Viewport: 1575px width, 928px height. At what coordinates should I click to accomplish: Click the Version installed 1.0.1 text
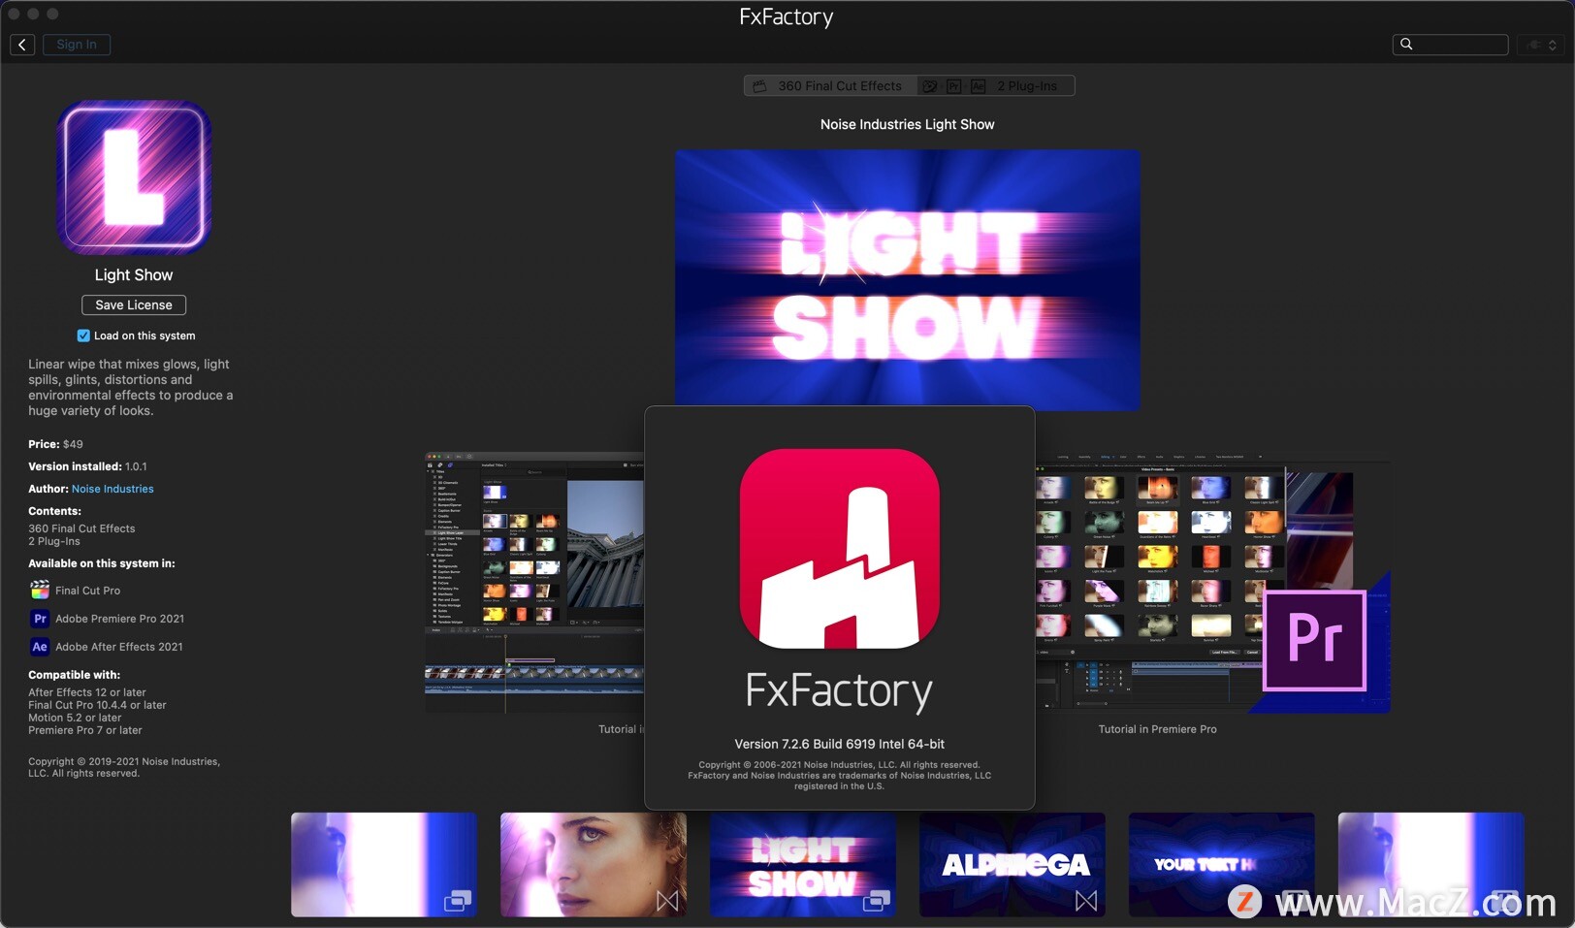click(x=87, y=466)
